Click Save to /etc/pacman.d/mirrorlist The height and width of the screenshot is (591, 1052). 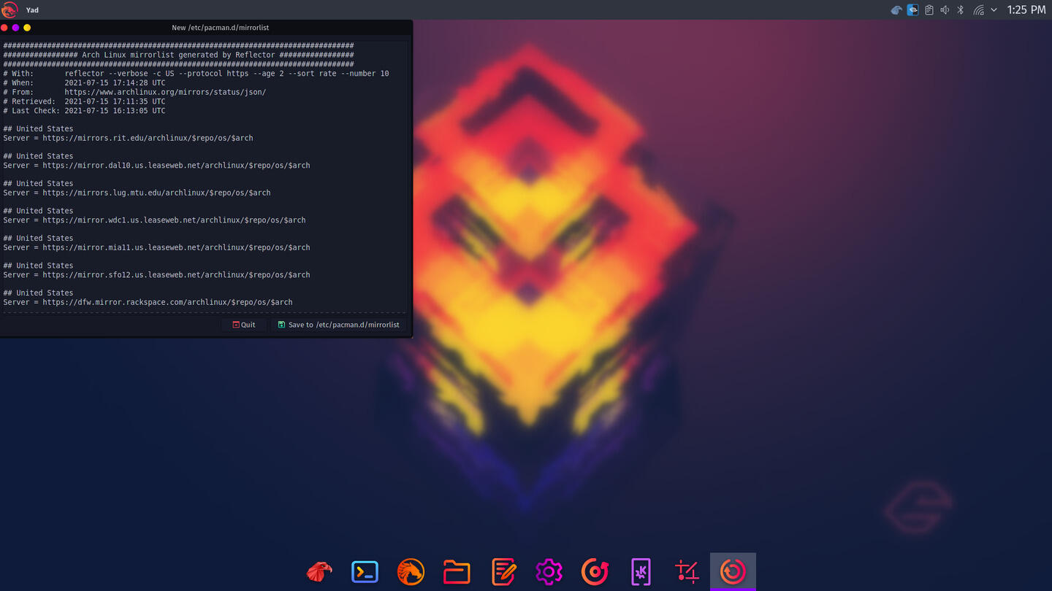[338, 325]
